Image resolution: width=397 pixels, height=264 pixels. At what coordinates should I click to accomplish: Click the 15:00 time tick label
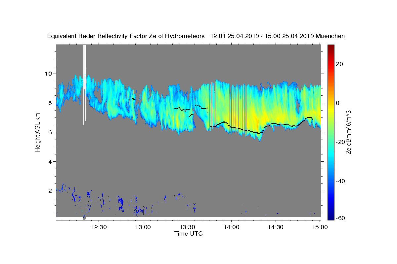[319, 227]
